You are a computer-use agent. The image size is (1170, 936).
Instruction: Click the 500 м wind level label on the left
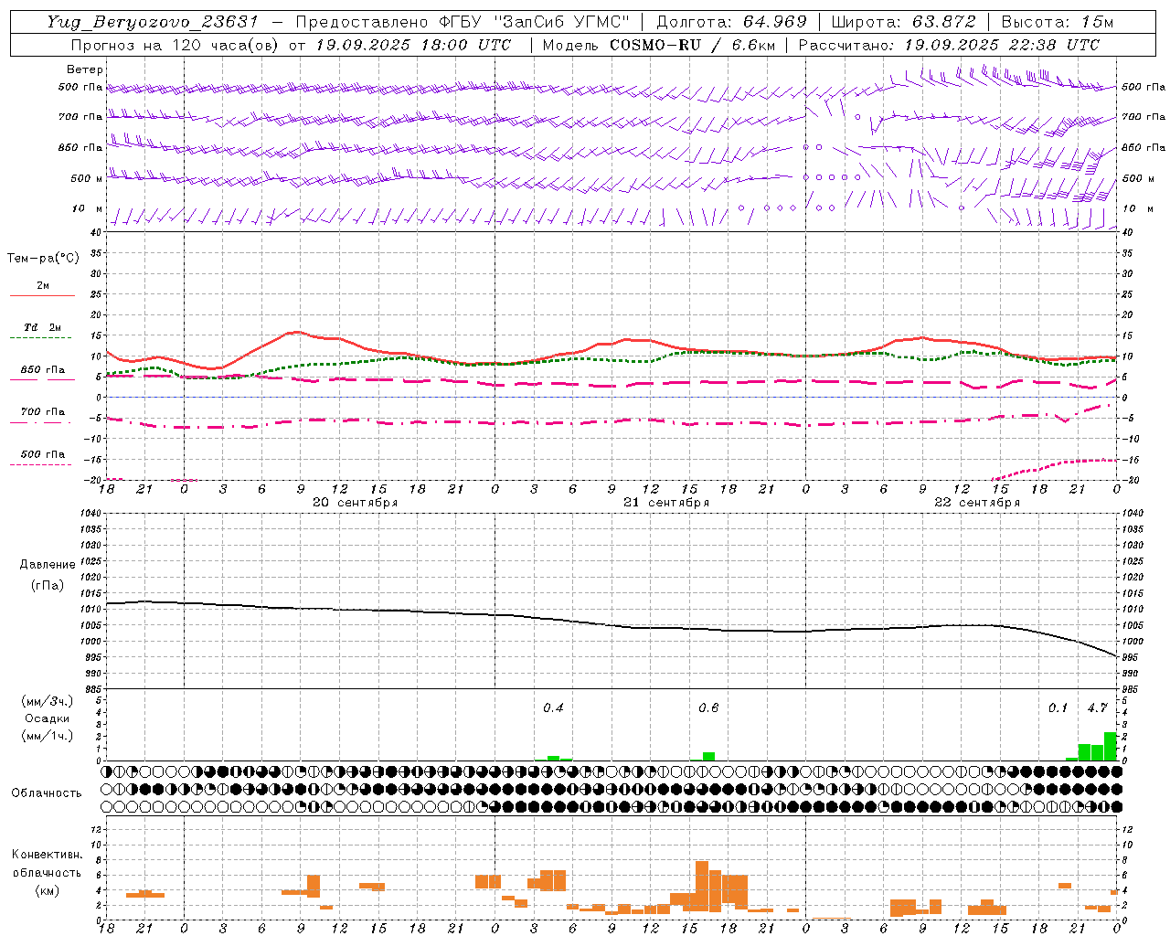pyautogui.click(x=88, y=178)
